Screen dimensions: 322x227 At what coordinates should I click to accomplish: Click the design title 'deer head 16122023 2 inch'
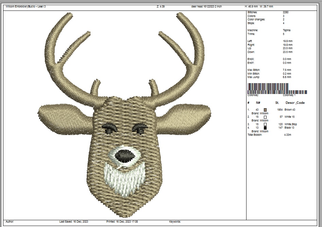click(206, 6)
